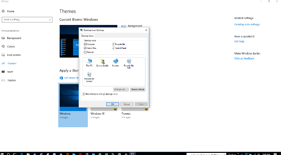Open File Explorer from the taskbar
Screen dimensions: 281x155
click(28, 154)
